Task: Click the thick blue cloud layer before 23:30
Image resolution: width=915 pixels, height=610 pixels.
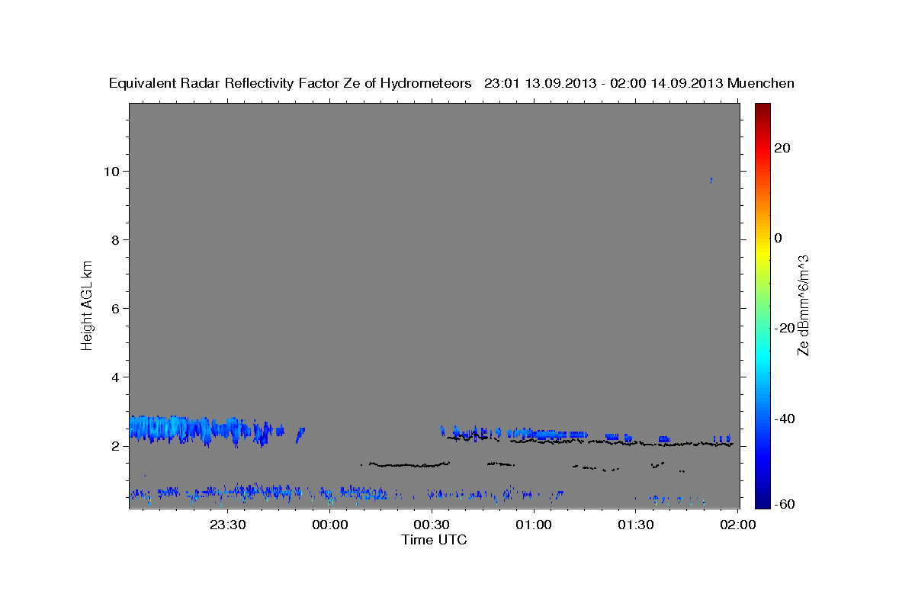Action: [179, 429]
